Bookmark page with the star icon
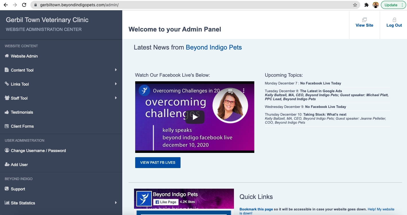The image size is (407, 215). click(x=355, y=5)
